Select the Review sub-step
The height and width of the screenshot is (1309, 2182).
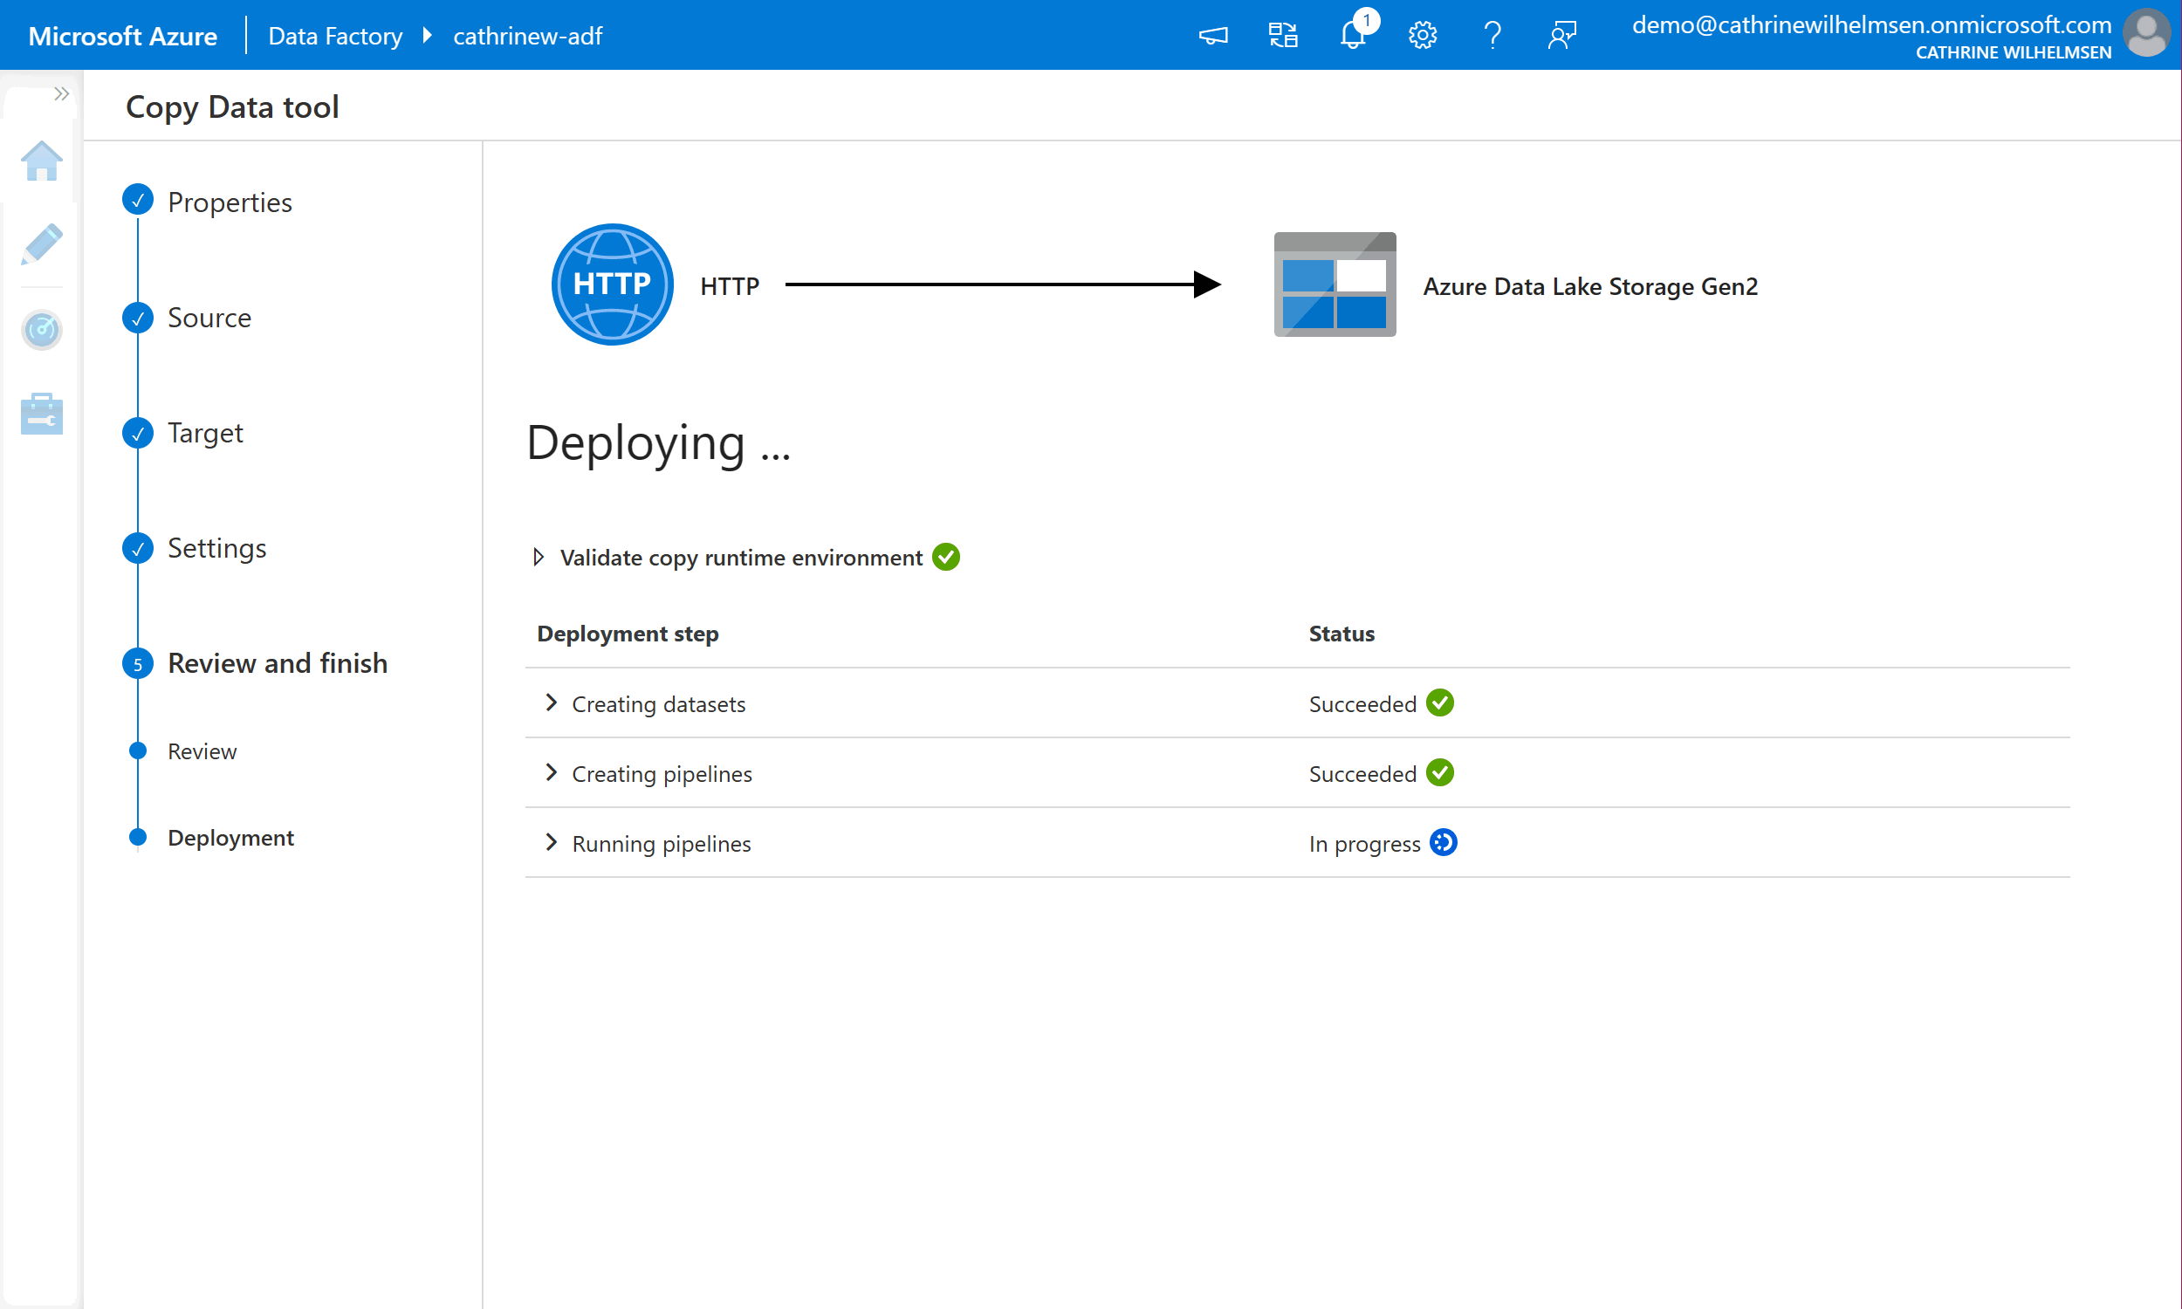pyautogui.click(x=202, y=751)
